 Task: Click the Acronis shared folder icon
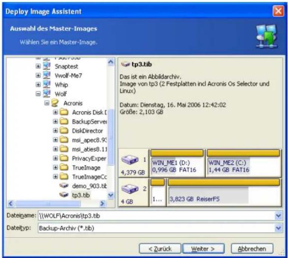pos(55,103)
